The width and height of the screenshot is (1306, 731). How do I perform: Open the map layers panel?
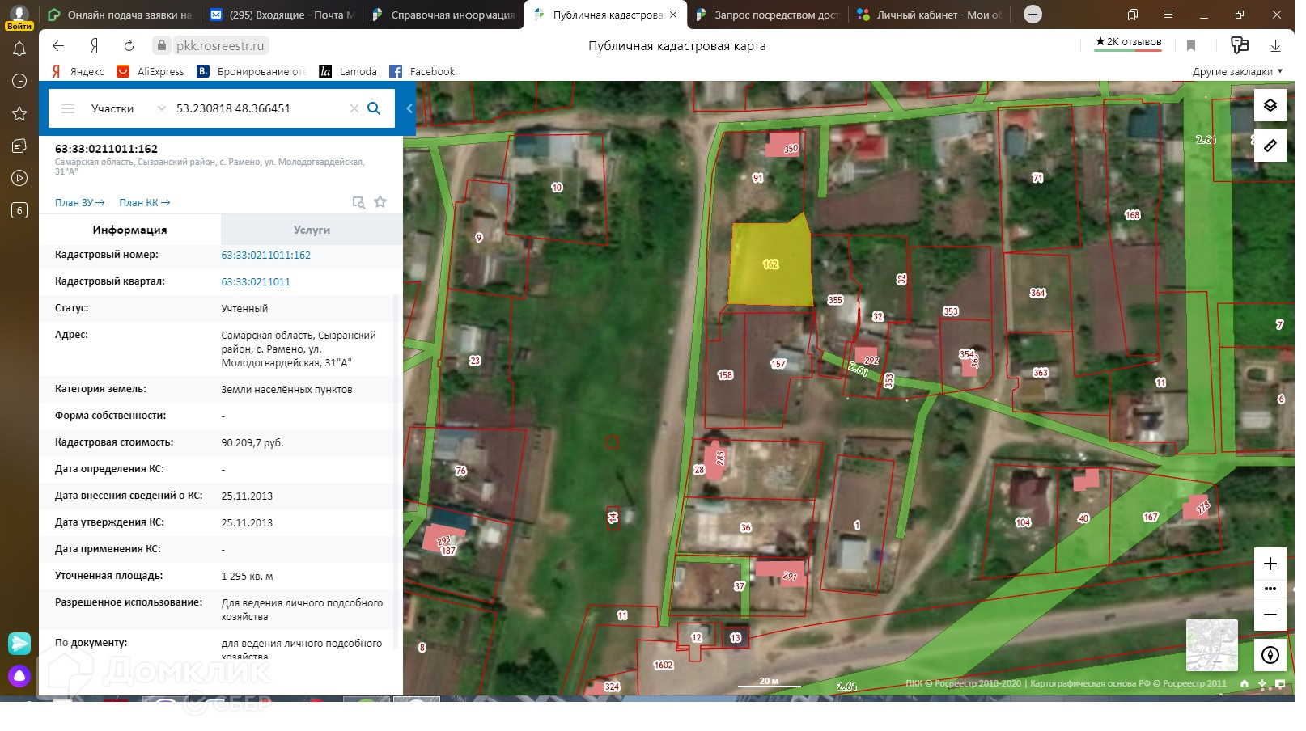coord(1270,105)
